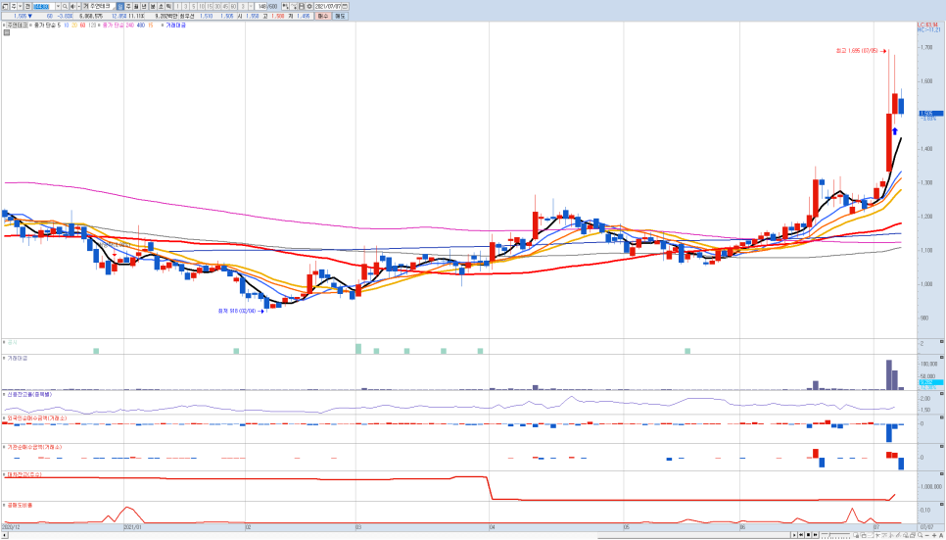Click the 주연테크 legend label
The width and height of the screenshot is (946, 540).
(x=17, y=25)
